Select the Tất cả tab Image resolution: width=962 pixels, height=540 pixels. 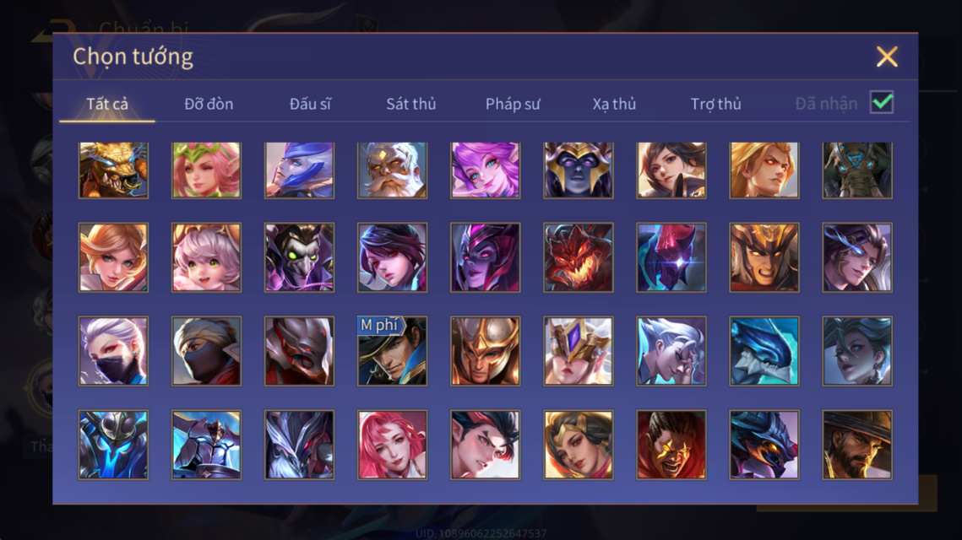pos(106,104)
